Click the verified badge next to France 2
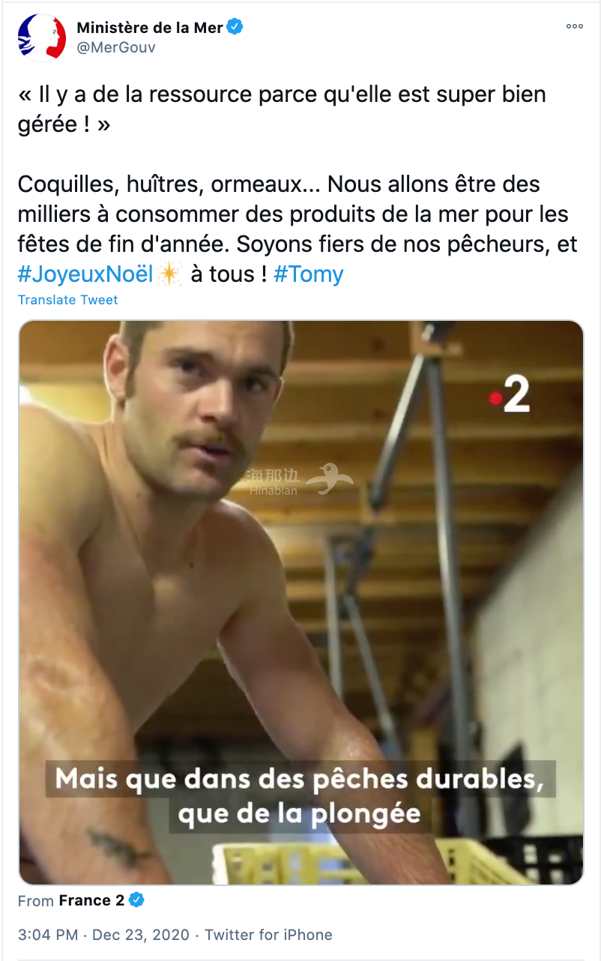 (x=137, y=900)
